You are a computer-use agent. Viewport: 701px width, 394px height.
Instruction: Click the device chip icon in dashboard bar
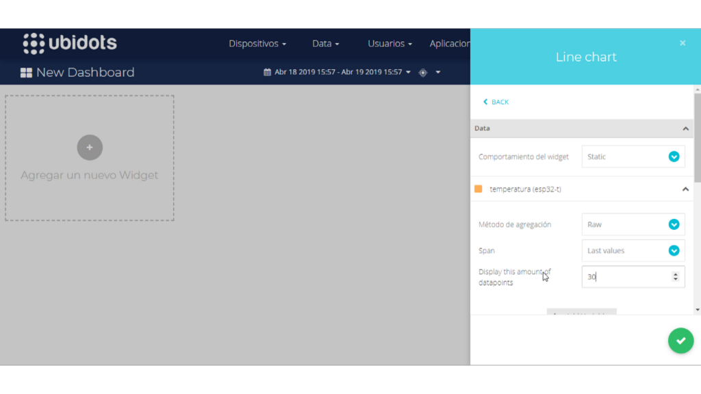[423, 73]
